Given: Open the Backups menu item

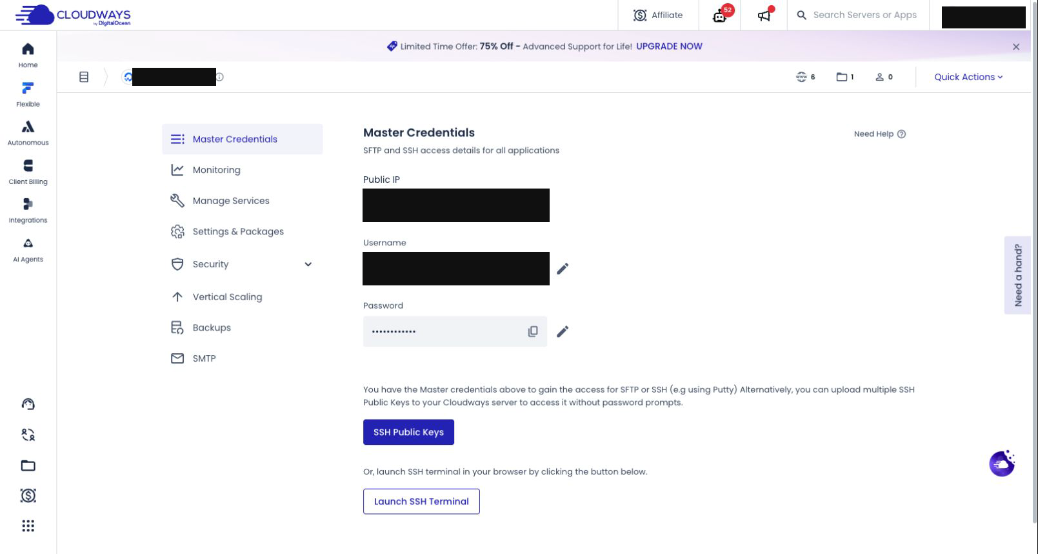Looking at the screenshot, I should pyautogui.click(x=242, y=327).
